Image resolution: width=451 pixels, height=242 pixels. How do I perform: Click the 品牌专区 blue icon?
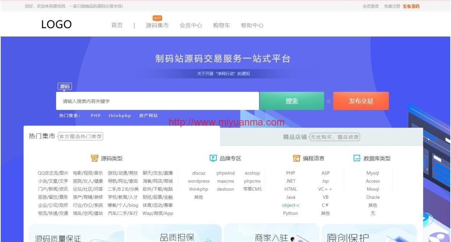click(x=213, y=158)
